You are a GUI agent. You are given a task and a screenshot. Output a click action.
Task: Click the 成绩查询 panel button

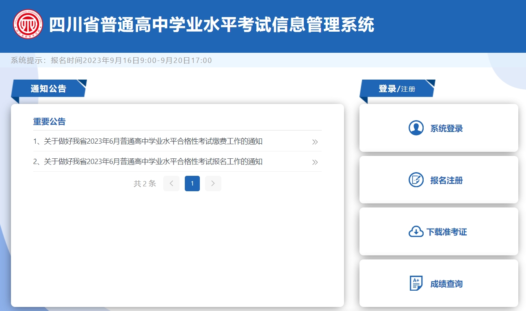tap(439, 283)
